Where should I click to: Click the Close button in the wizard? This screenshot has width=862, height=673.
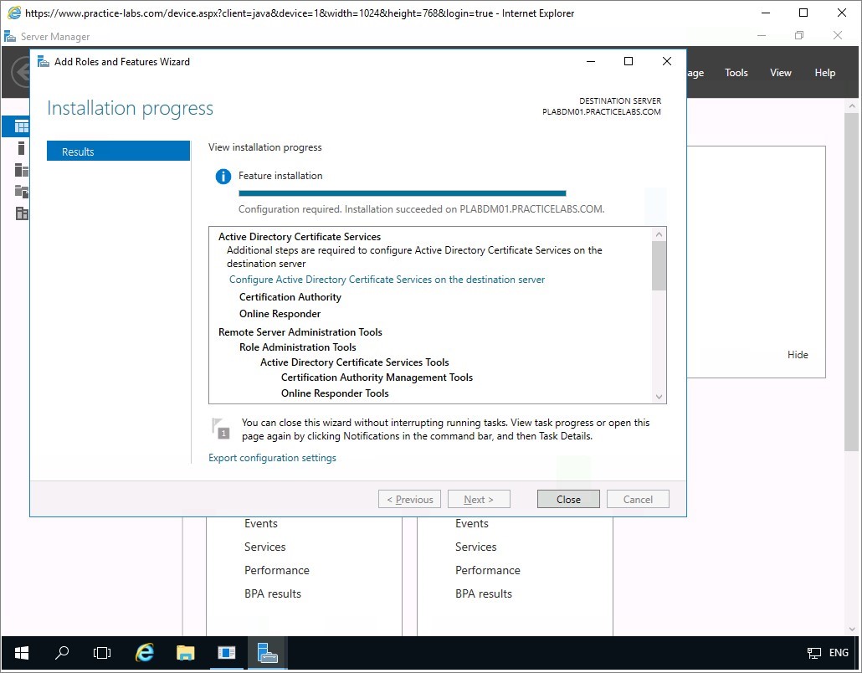click(x=568, y=499)
